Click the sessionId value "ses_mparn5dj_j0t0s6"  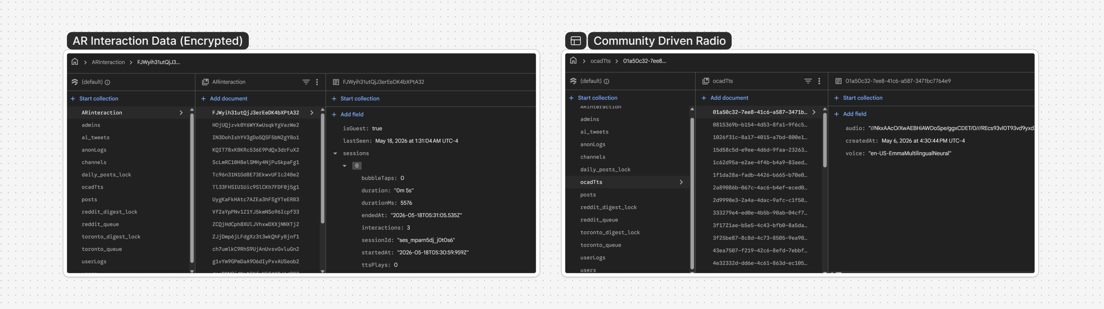point(426,241)
